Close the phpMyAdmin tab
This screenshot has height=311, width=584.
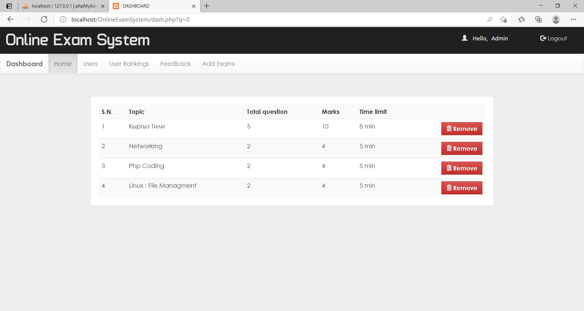tap(103, 6)
